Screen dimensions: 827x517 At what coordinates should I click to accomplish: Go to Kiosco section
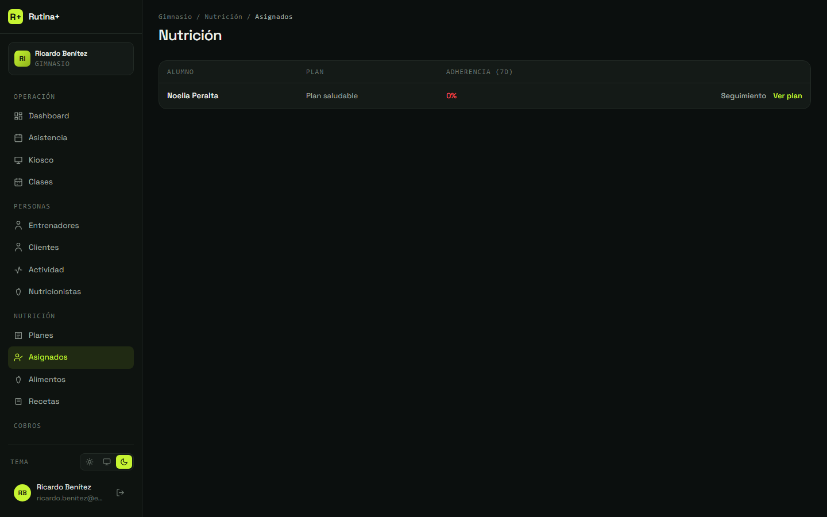click(x=71, y=160)
